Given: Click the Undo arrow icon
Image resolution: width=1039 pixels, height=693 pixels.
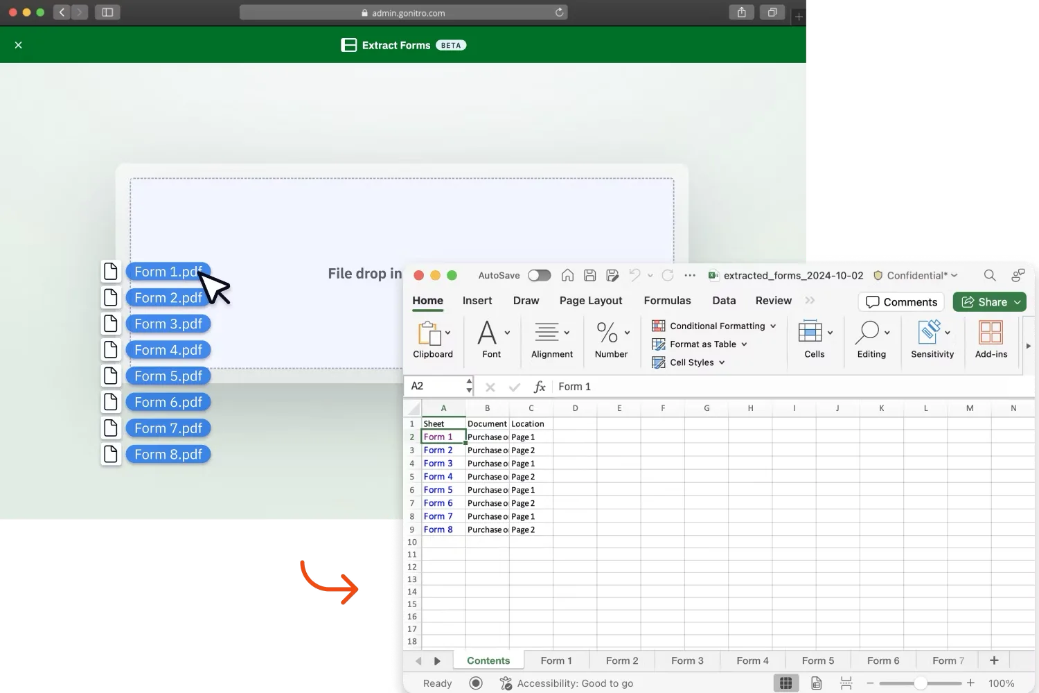Looking at the screenshot, I should pyautogui.click(x=634, y=275).
